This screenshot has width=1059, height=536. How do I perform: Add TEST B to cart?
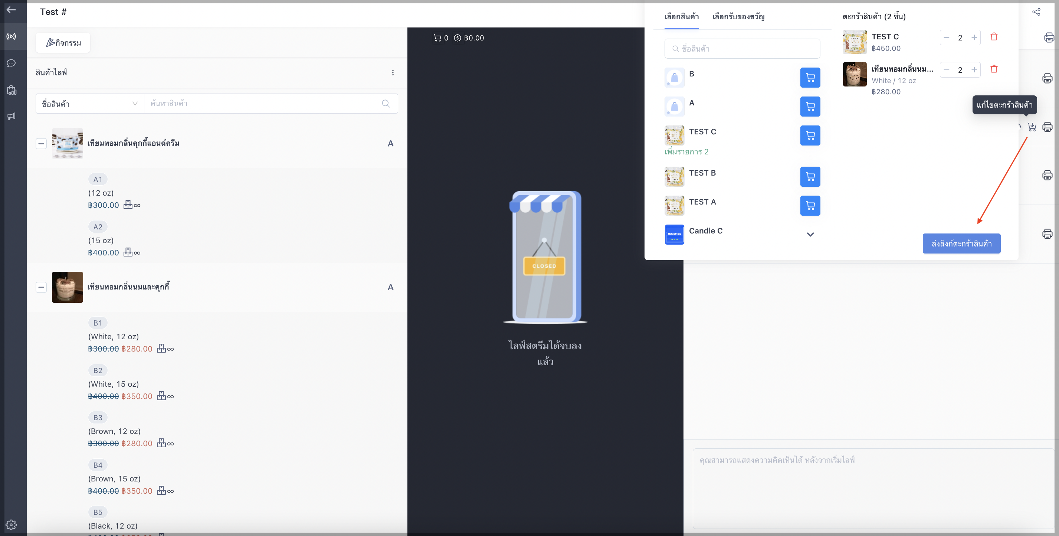tap(810, 176)
